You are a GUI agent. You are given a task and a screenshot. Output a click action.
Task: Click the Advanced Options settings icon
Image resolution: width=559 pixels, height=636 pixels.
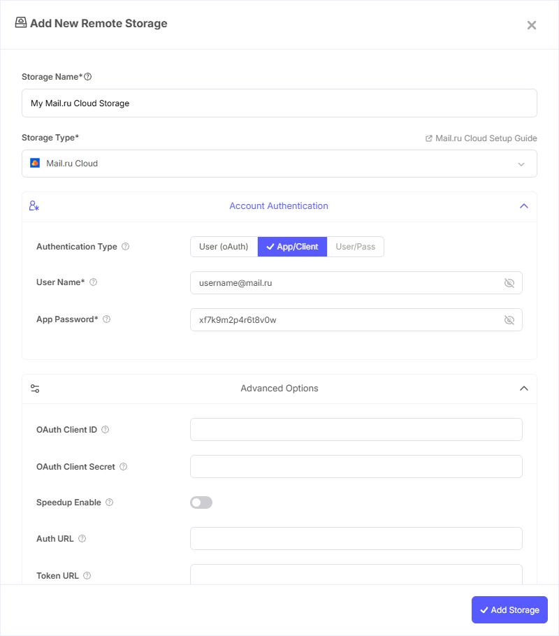click(35, 388)
